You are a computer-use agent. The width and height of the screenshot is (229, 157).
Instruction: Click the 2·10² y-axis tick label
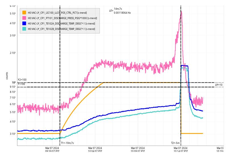(x=13, y=53)
